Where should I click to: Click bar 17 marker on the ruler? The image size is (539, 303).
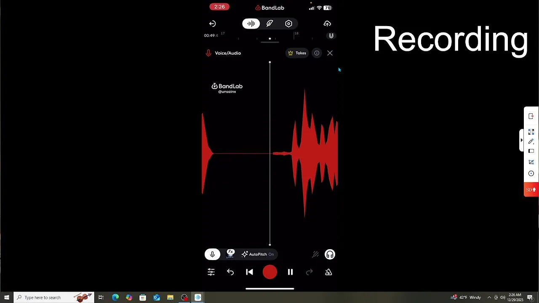(x=223, y=33)
